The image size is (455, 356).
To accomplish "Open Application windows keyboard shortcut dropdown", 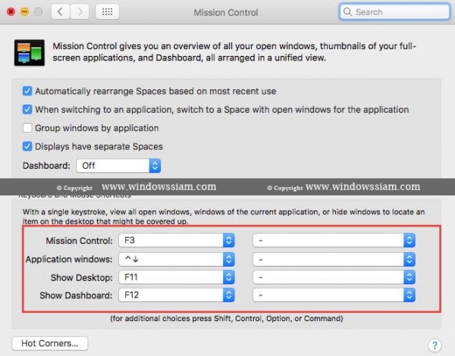I will pos(177,259).
